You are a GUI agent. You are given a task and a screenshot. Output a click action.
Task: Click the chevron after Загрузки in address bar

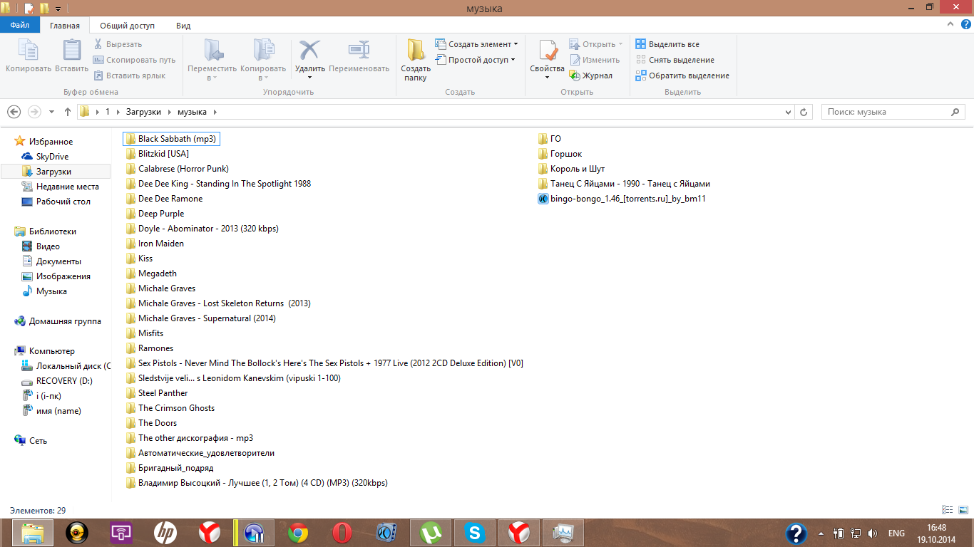coord(170,112)
